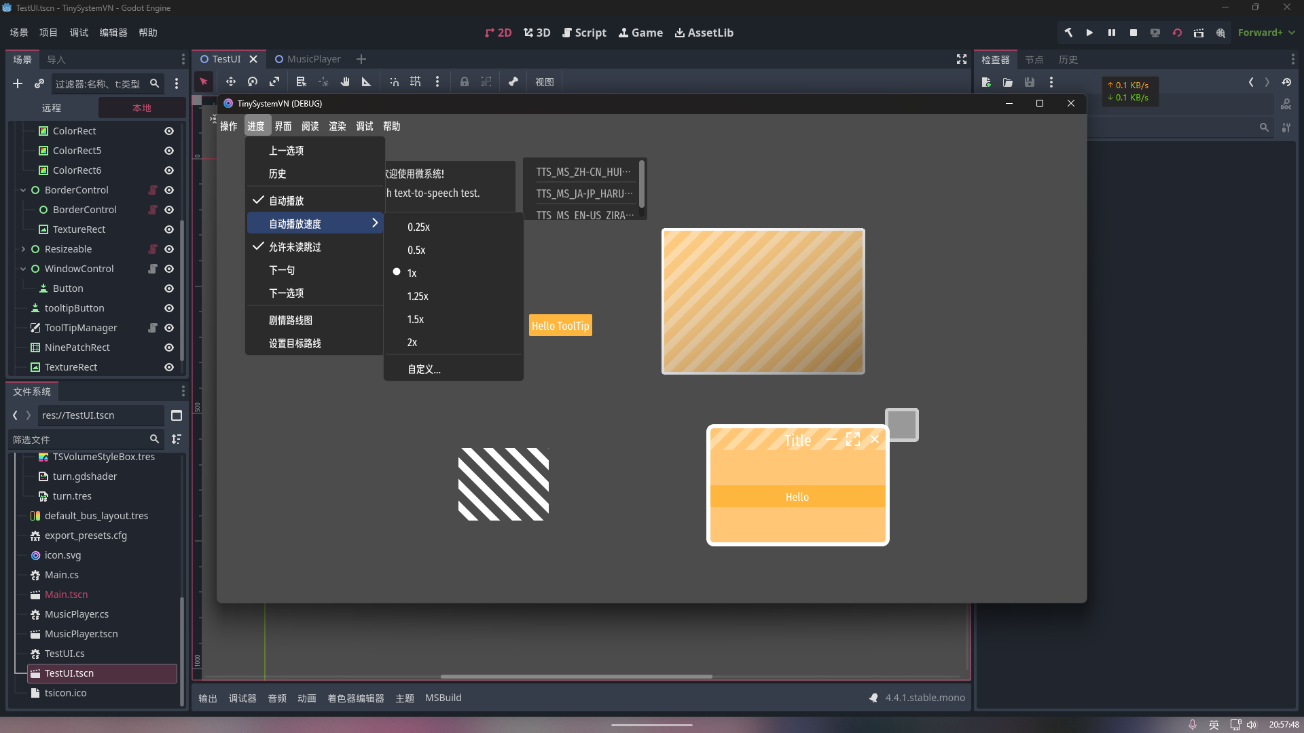Toggle the 自动播放 checked menu item
Screen dimensions: 1304x733
[287, 201]
